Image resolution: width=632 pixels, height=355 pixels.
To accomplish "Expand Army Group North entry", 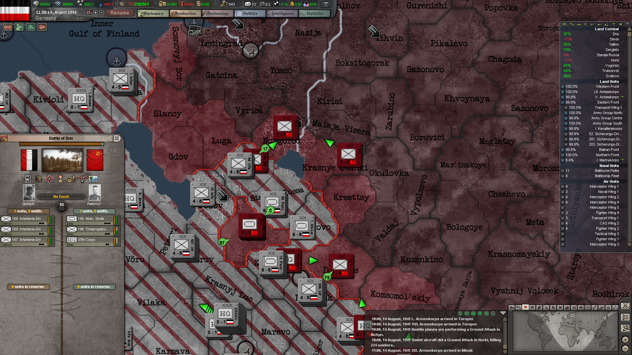I will [x=566, y=113].
